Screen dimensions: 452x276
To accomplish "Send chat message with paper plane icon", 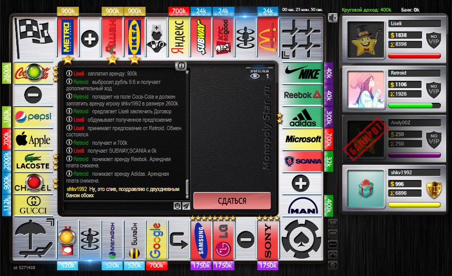I will [186, 206].
